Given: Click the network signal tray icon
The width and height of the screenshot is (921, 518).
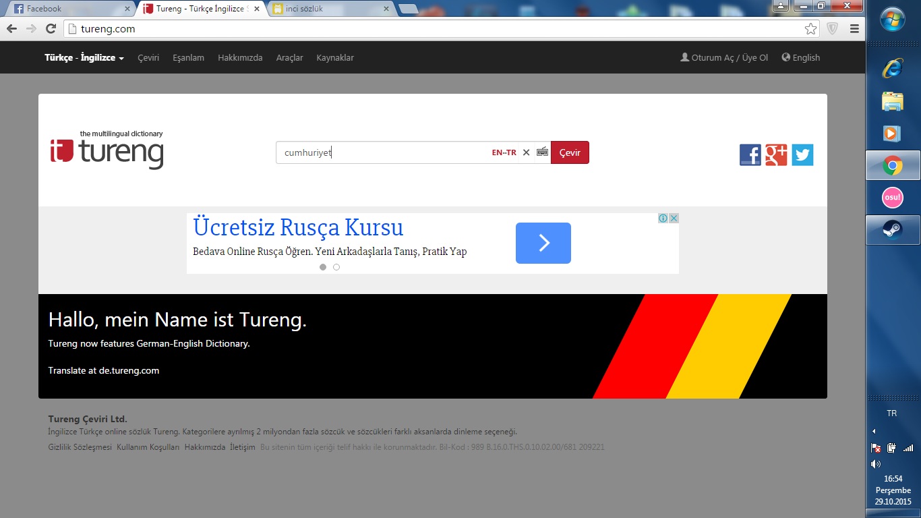Looking at the screenshot, I should pos(908,448).
